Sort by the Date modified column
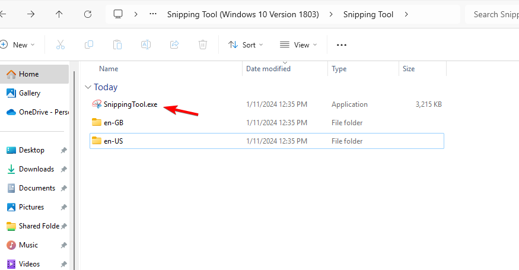 pos(268,69)
